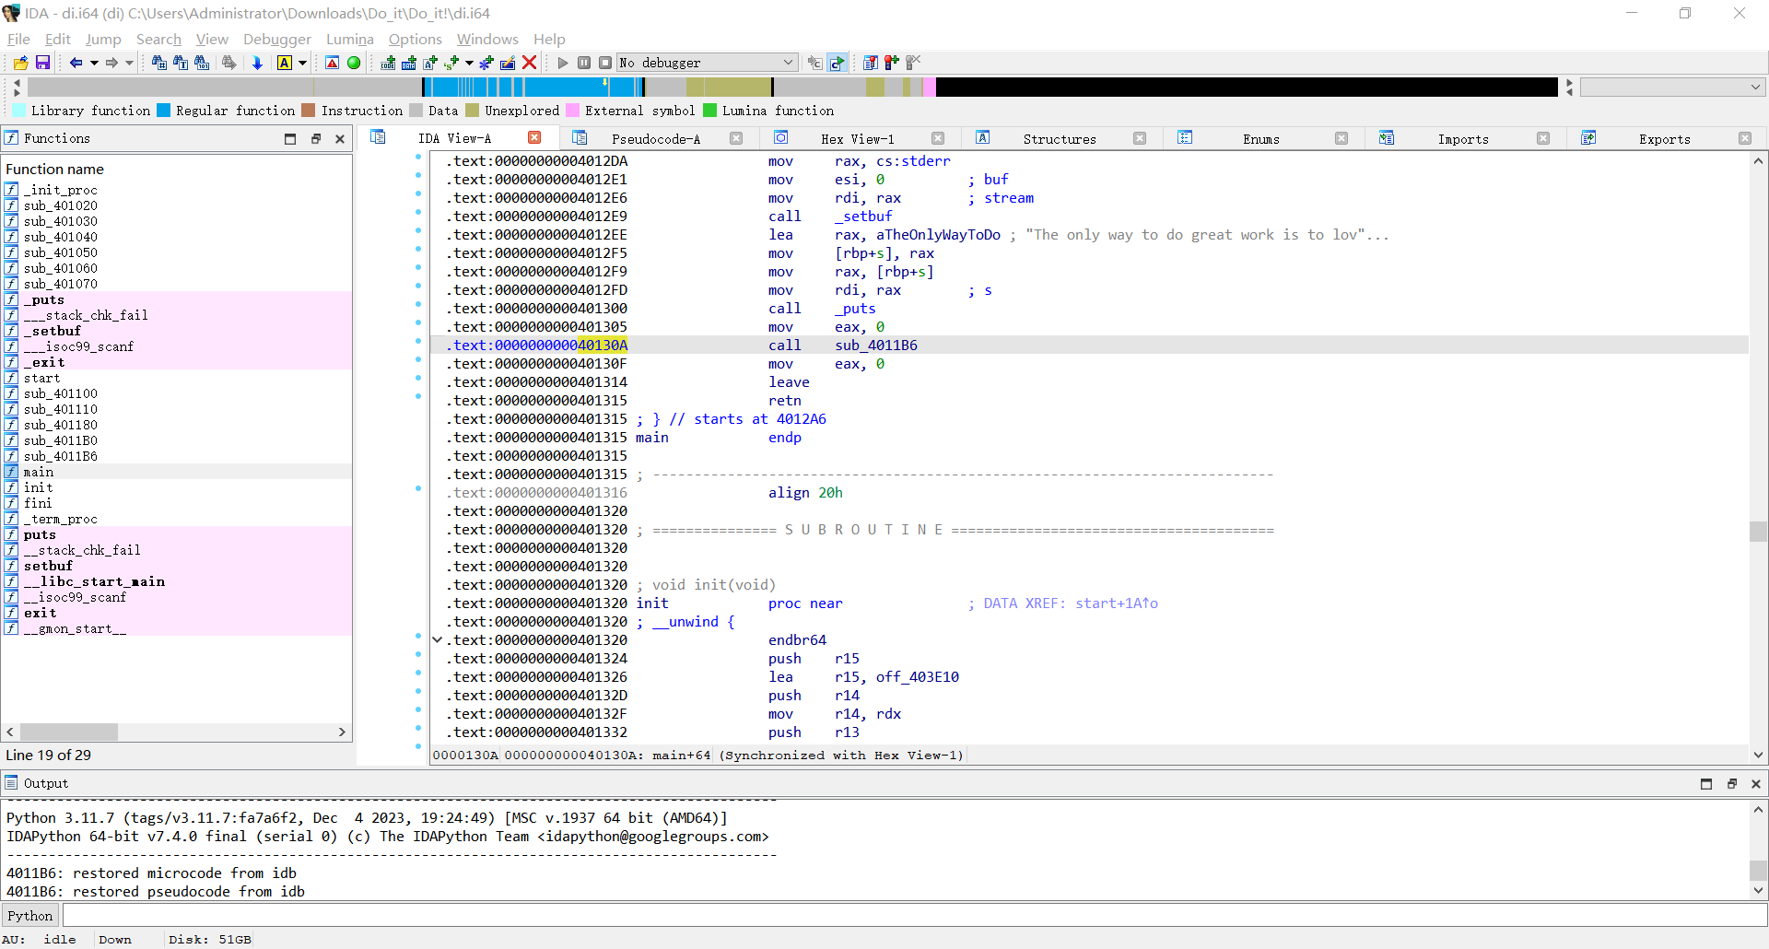The height and width of the screenshot is (949, 1769).
Task: Click the blue asterisk with plus icon
Action: (x=486, y=63)
